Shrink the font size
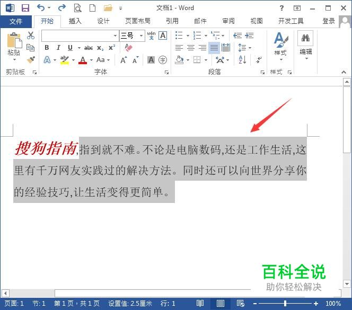The width and height of the screenshot is (352, 310). click(135, 60)
